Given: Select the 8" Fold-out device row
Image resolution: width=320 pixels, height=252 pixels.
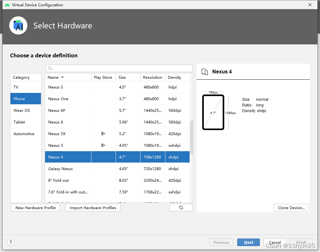Looking at the screenshot, I should tap(117, 180).
